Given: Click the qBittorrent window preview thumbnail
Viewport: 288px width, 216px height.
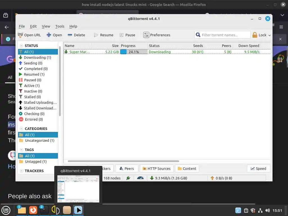Looking at the screenshot, I should tap(78, 189).
